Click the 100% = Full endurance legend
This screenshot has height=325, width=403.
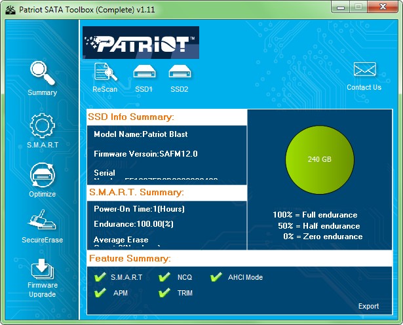[315, 215]
